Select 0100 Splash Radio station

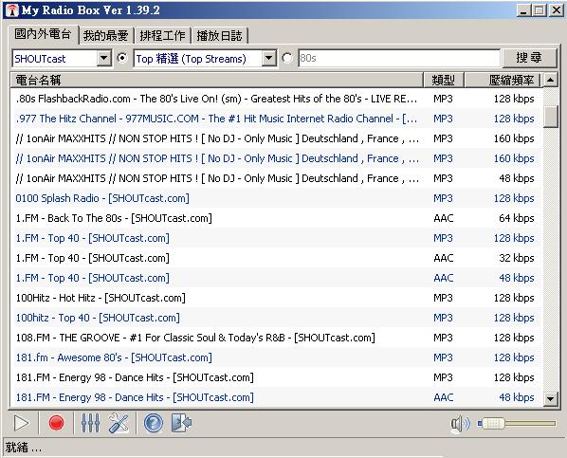(x=277, y=198)
